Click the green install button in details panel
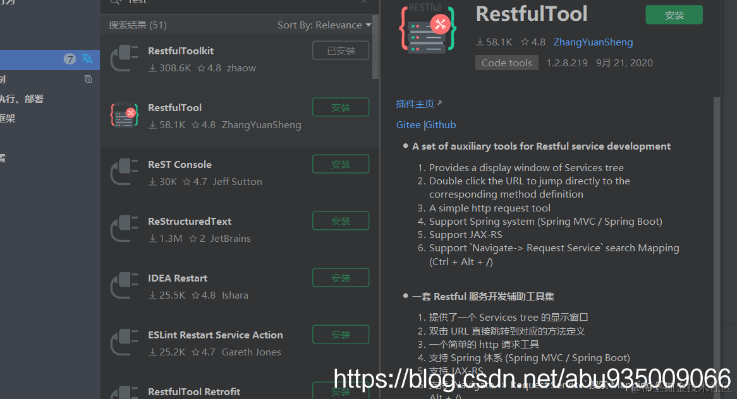737x399 pixels. click(x=674, y=15)
